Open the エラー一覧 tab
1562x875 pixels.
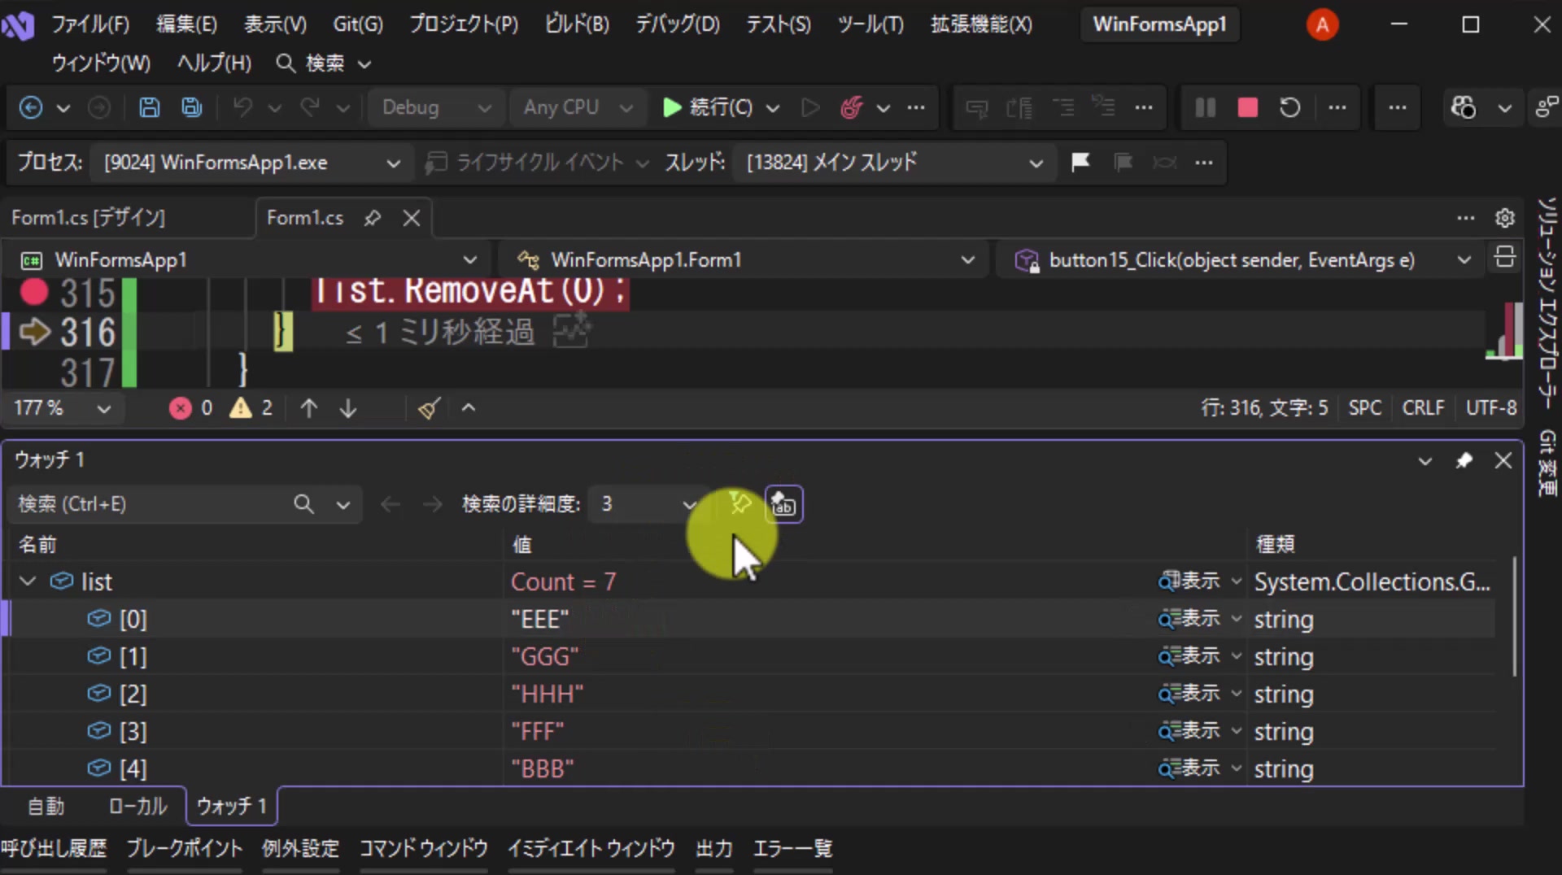[793, 849]
